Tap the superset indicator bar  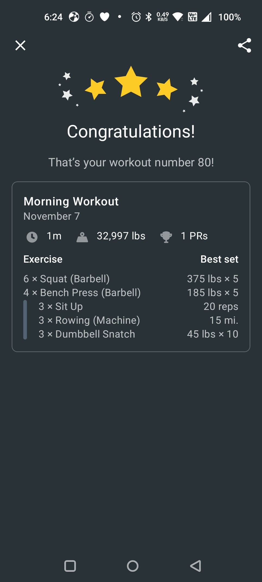25,320
